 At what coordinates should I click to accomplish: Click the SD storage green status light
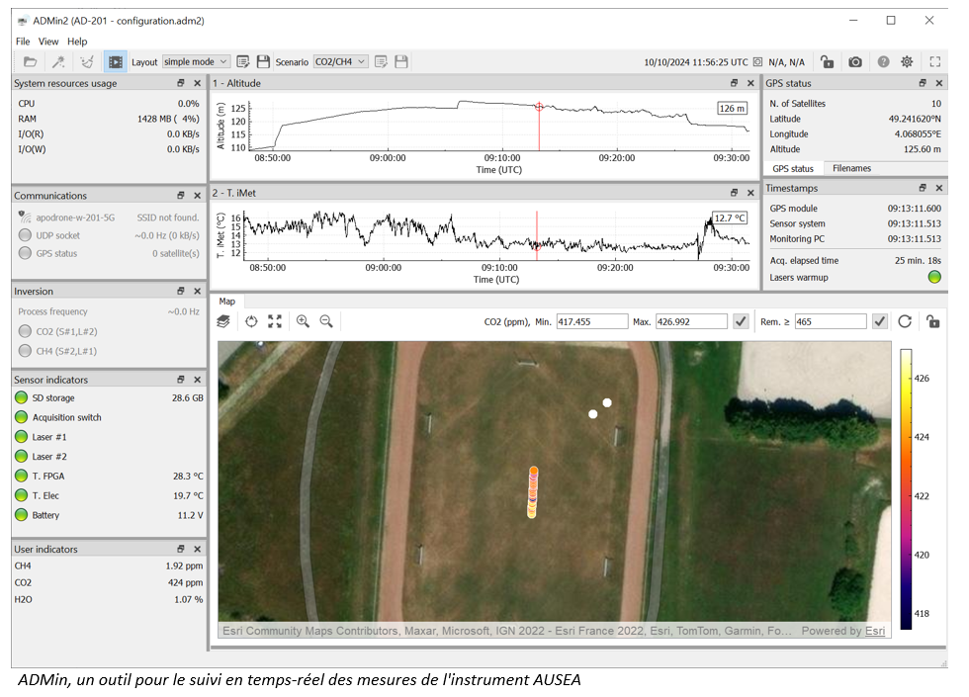coord(21,397)
